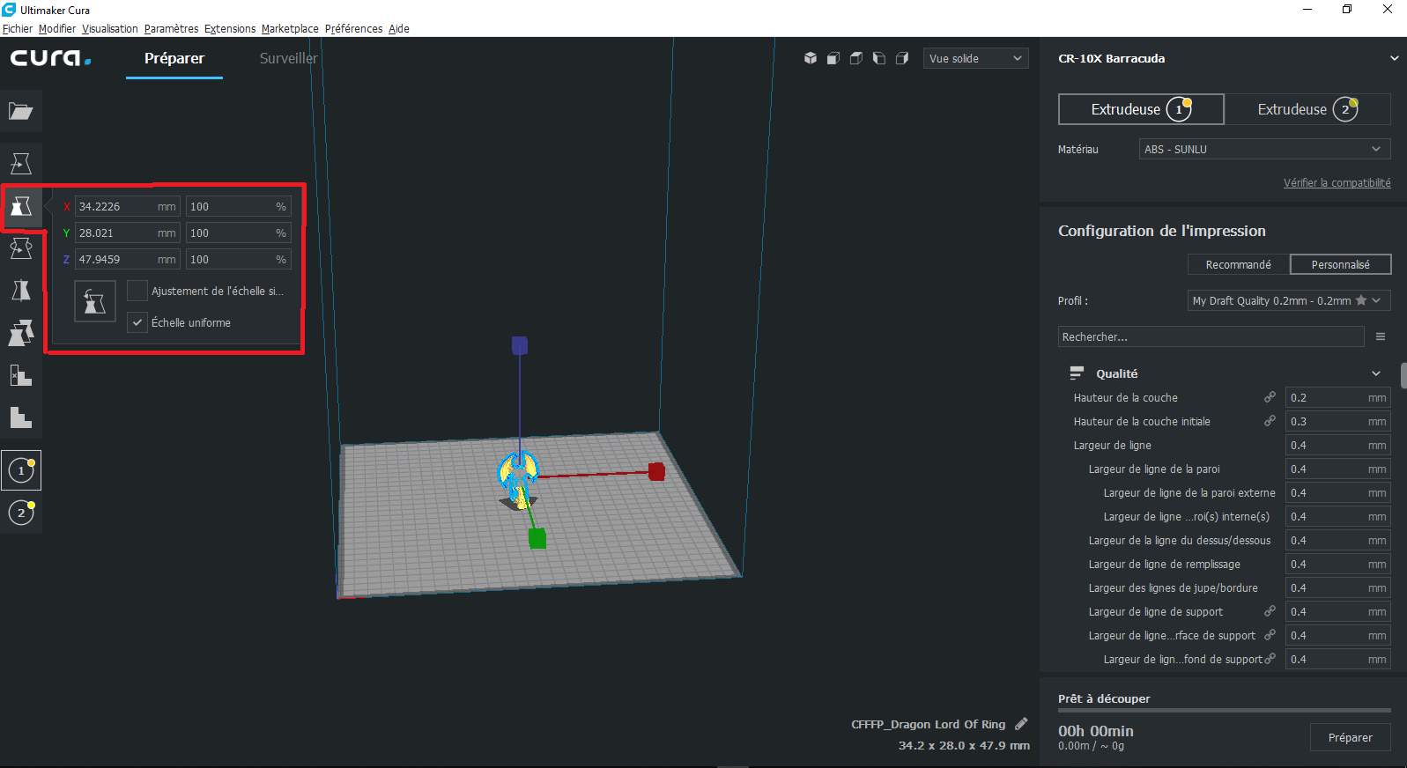Image resolution: width=1407 pixels, height=768 pixels.
Task: Open the Extensions menu
Action: coord(230,28)
